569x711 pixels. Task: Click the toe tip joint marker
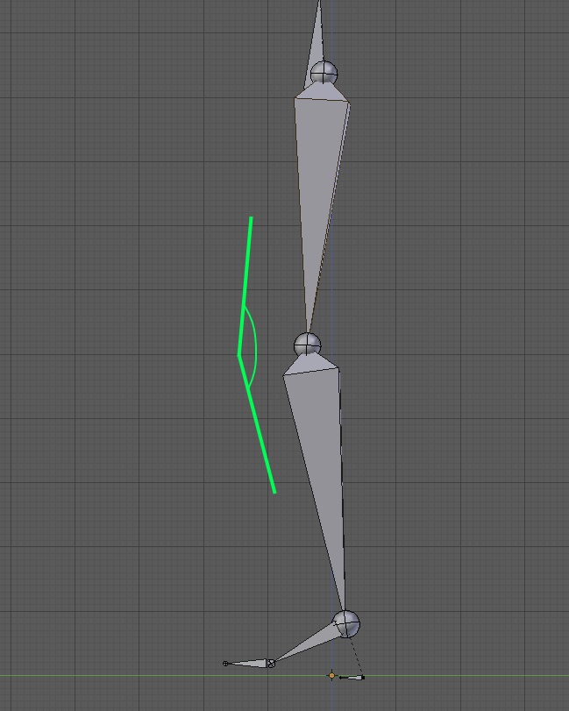[x=225, y=664]
